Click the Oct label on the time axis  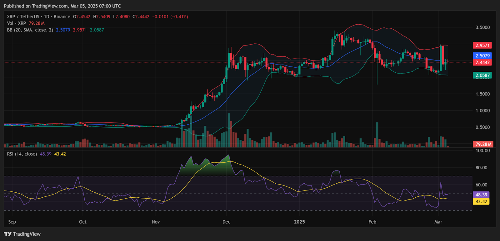point(82,222)
